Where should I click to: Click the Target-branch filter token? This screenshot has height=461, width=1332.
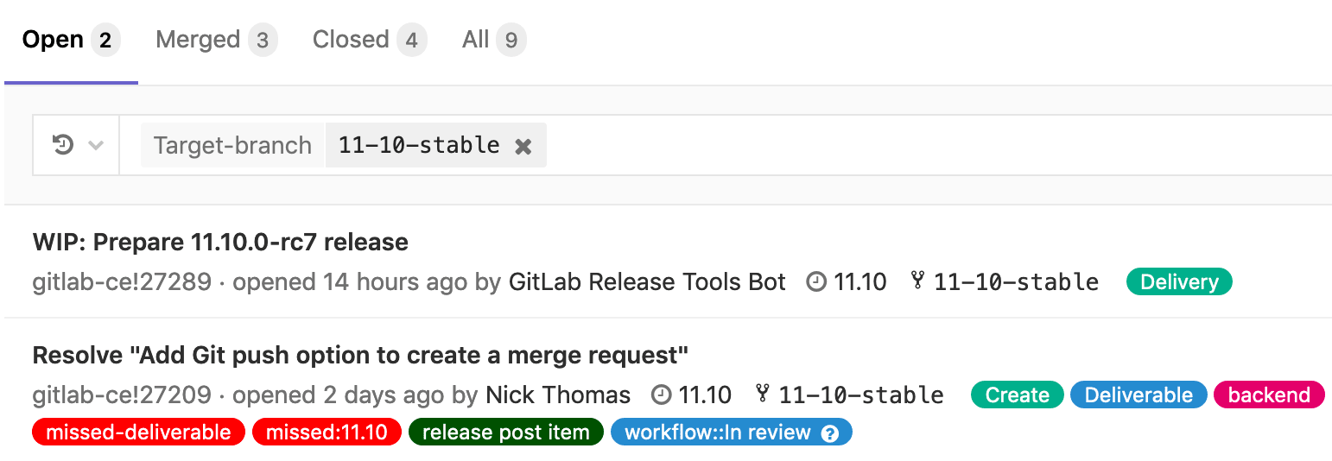pos(232,145)
